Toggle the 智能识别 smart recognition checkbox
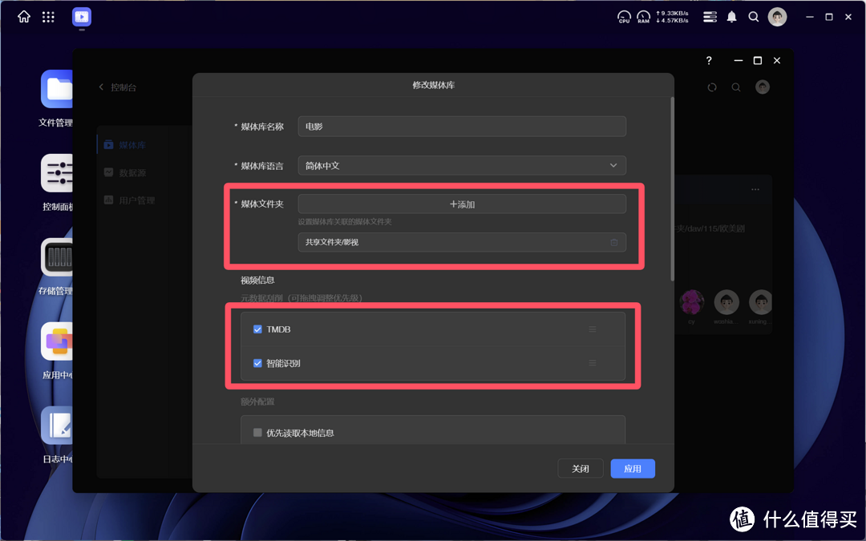This screenshot has width=866, height=541. (x=257, y=363)
